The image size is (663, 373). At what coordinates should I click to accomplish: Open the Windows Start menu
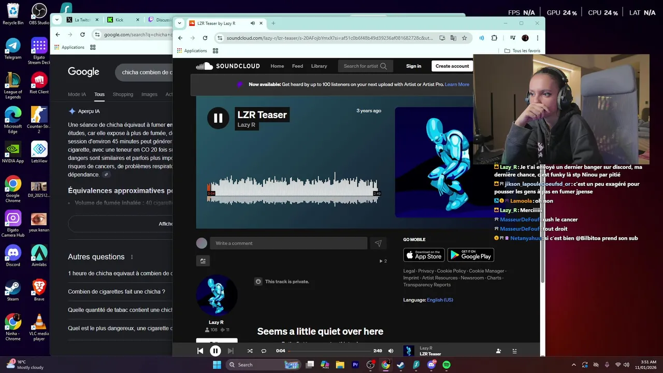coord(217,365)
